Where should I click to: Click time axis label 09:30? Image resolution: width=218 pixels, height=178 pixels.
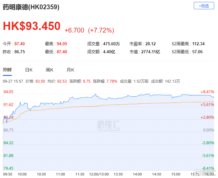click(x=8, y=174)
